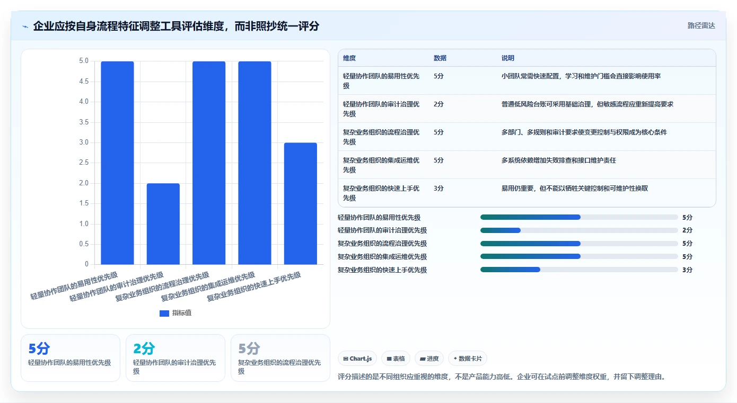The height and width of the screenshot is (403, 737).
Task: Click the 说明 column header
Action: click(x=508, y=58)
